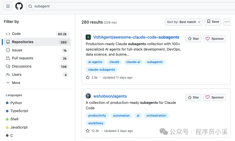Open the Sort by Best match dropdown

point(184,22)
